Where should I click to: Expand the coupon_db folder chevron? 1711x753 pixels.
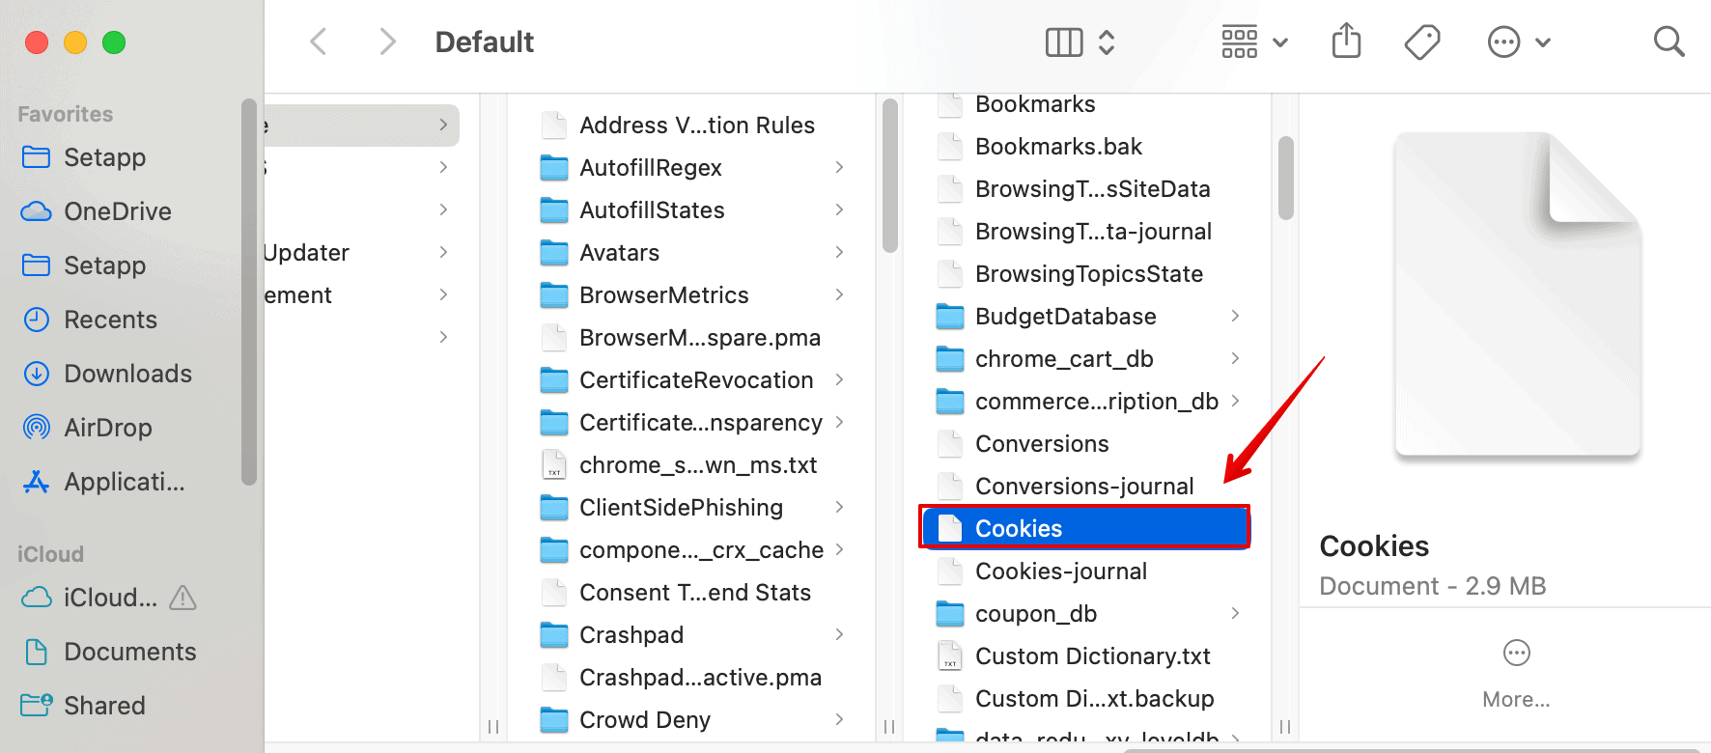click(x=1235, y=614)
